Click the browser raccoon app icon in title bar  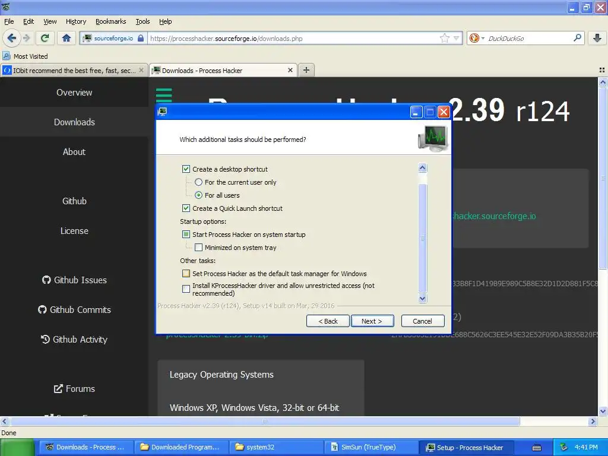coord(6,7)
